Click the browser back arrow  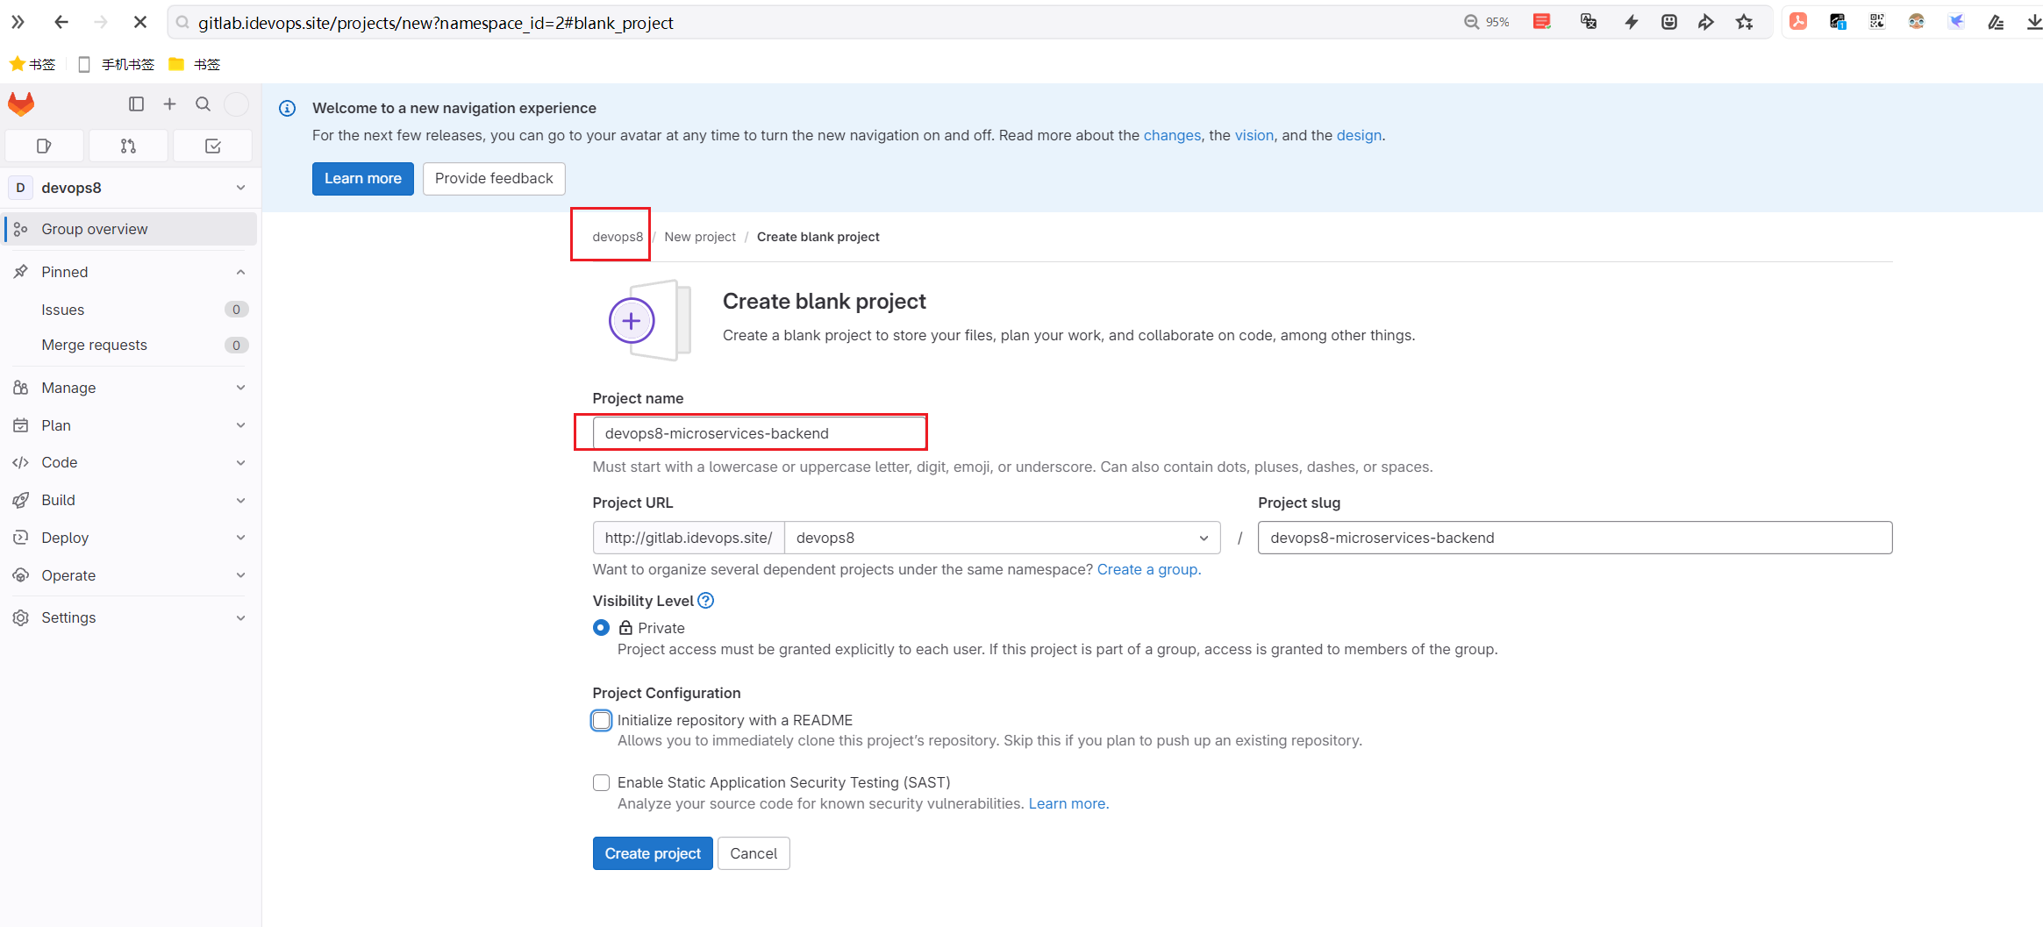coord(61,22)
